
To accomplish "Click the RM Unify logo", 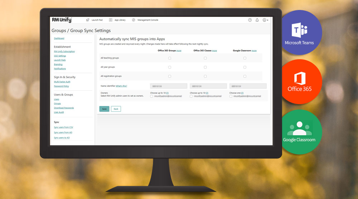I will point(62,20).
